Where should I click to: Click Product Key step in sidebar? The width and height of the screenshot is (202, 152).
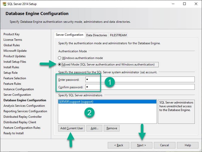point(12,34)
